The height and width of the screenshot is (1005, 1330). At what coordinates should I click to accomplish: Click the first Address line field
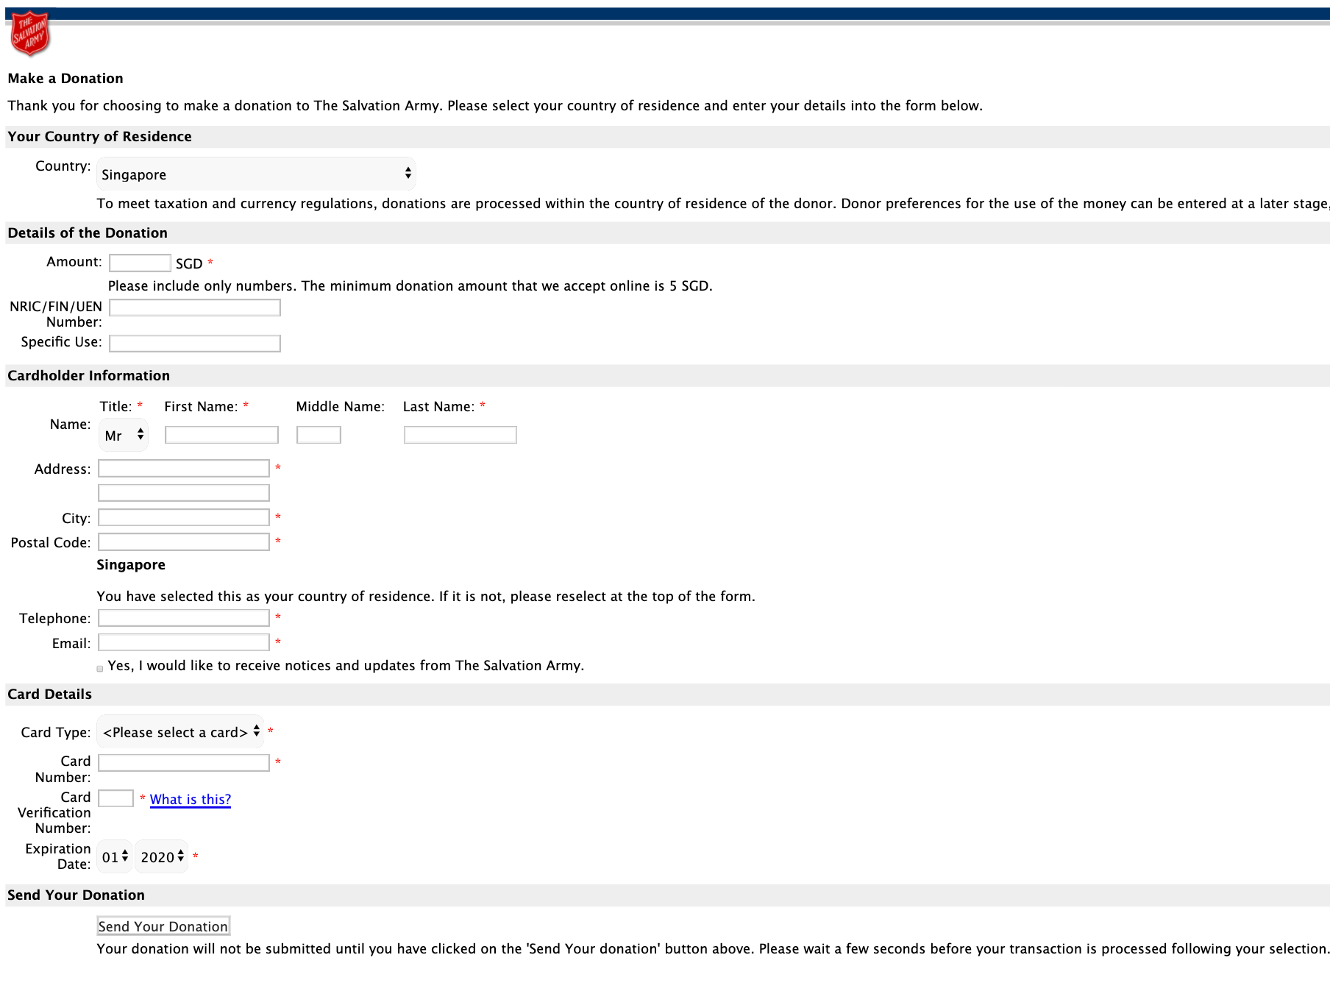(184, 469)
